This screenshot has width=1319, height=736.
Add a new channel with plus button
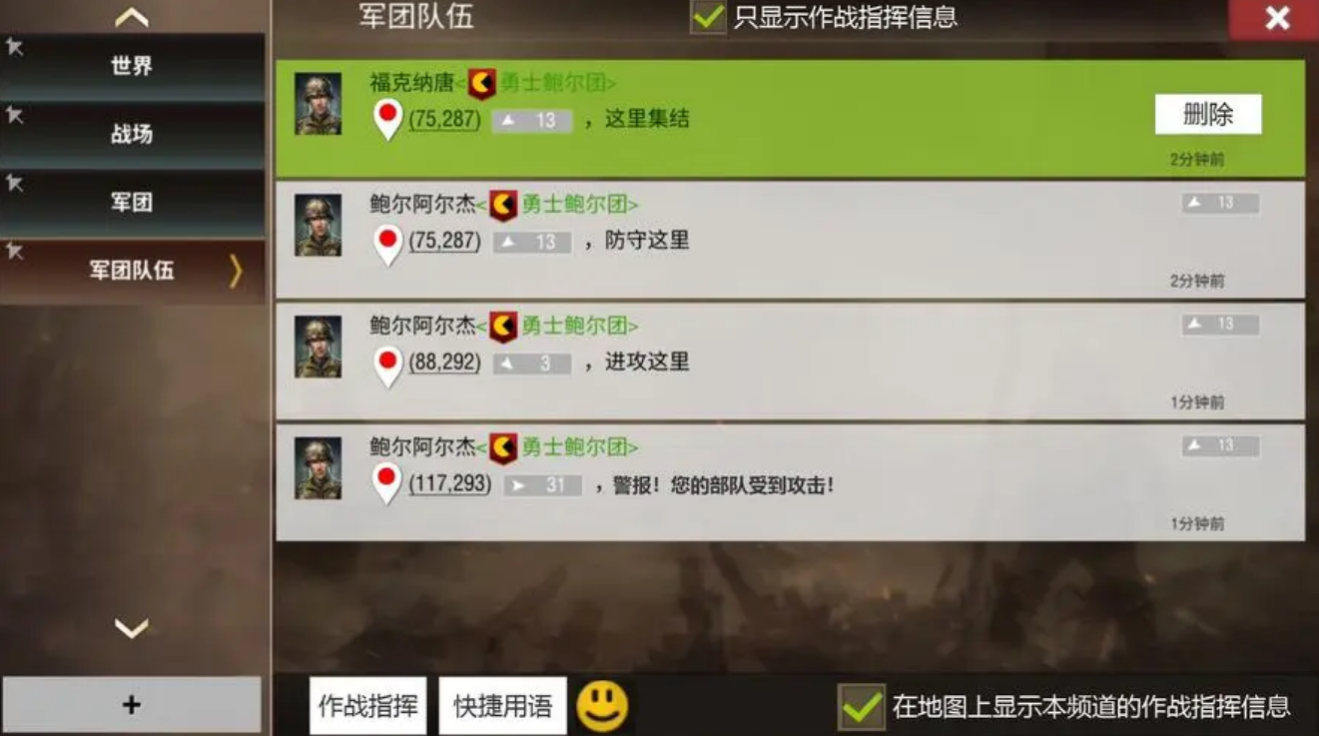(x=132, y=705)
